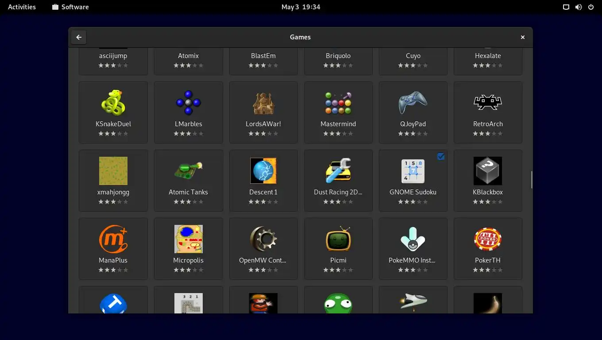The image size is (602, 340).
Task: Click the Micropolis label text
Action: point(188,260)
